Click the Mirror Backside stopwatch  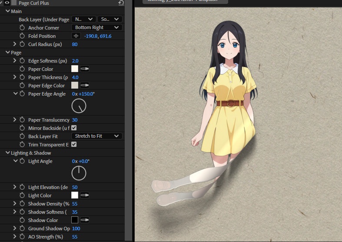22,128
